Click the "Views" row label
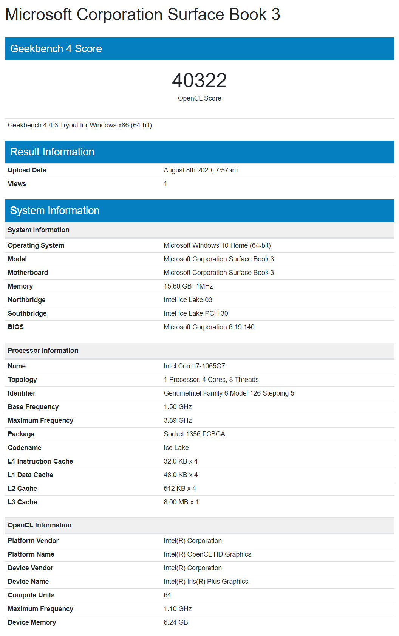The height and width of the screenshot is (636, 399). click(x=17, y=184)
